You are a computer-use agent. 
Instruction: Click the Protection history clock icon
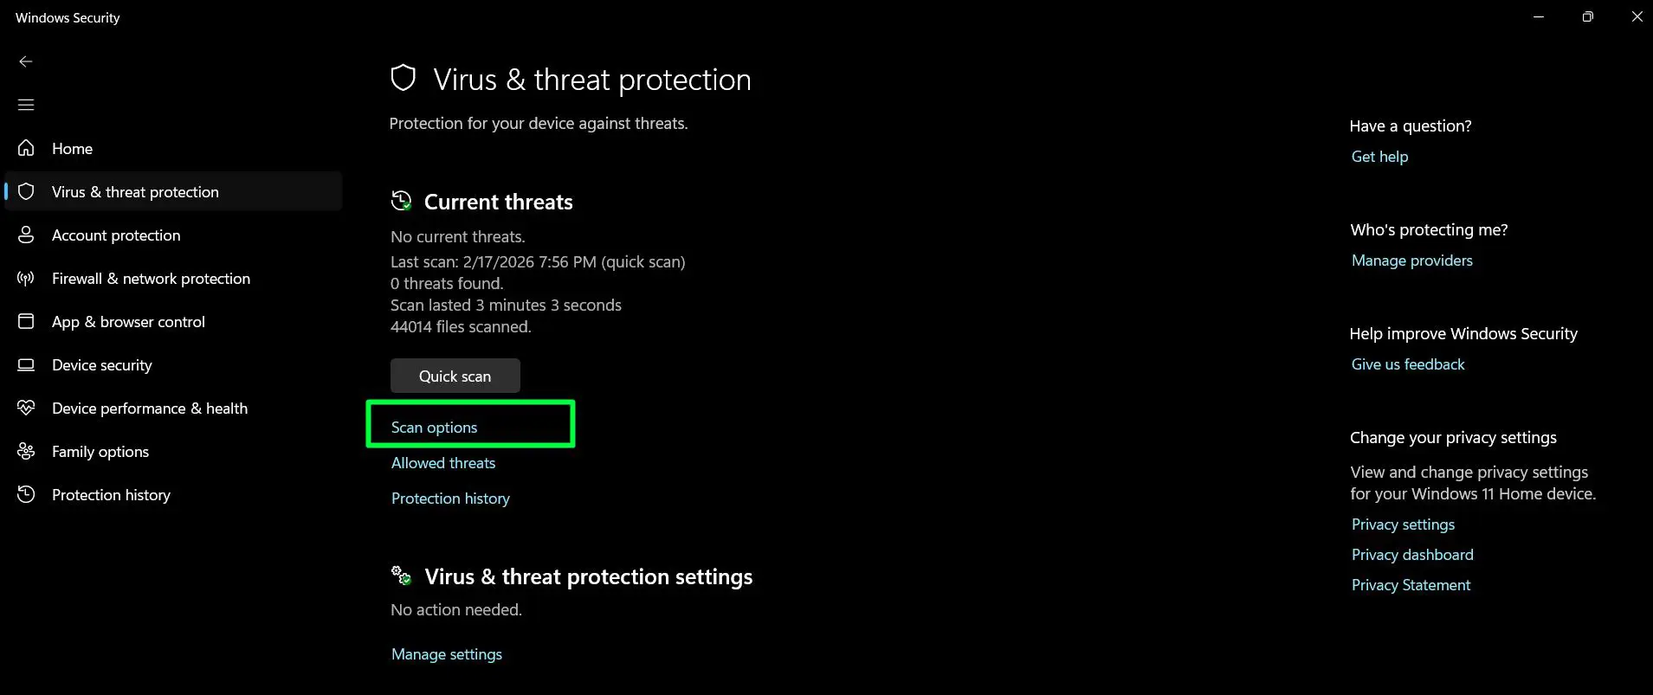coord(26,494)
